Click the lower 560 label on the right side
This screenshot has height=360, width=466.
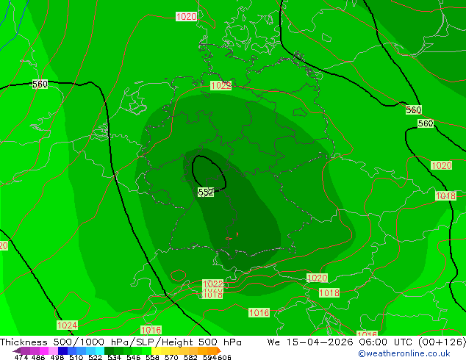pyautogui.click(x=426, y=123)
